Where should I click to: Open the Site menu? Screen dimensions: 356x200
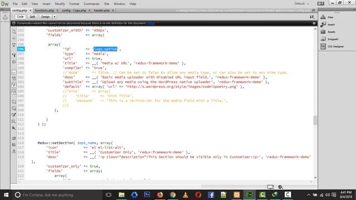[x=106, y=4]
